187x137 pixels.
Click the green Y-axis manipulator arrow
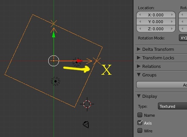point(54,35)
